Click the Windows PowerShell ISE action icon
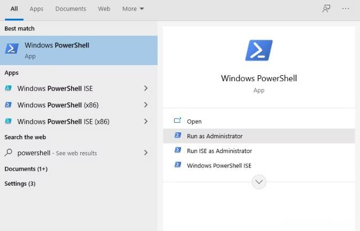 (178, 165)
